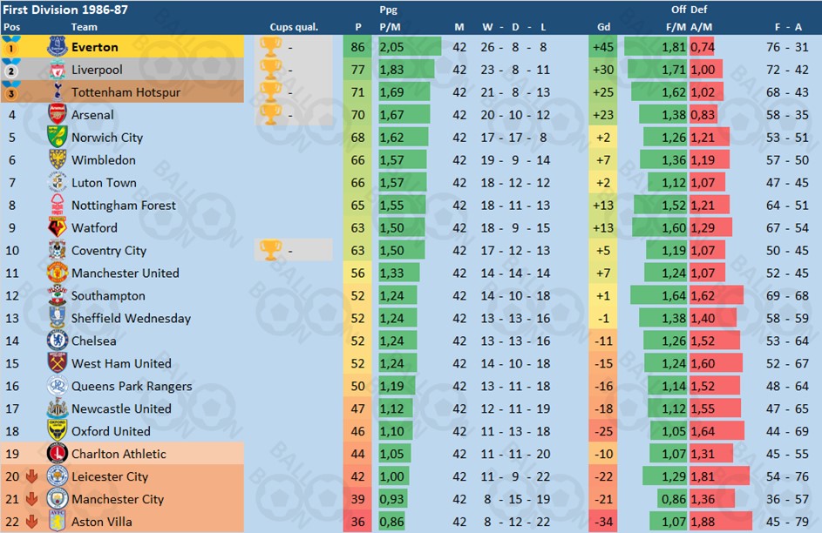Click the Norwich City club crest

[x=58, y=137]
